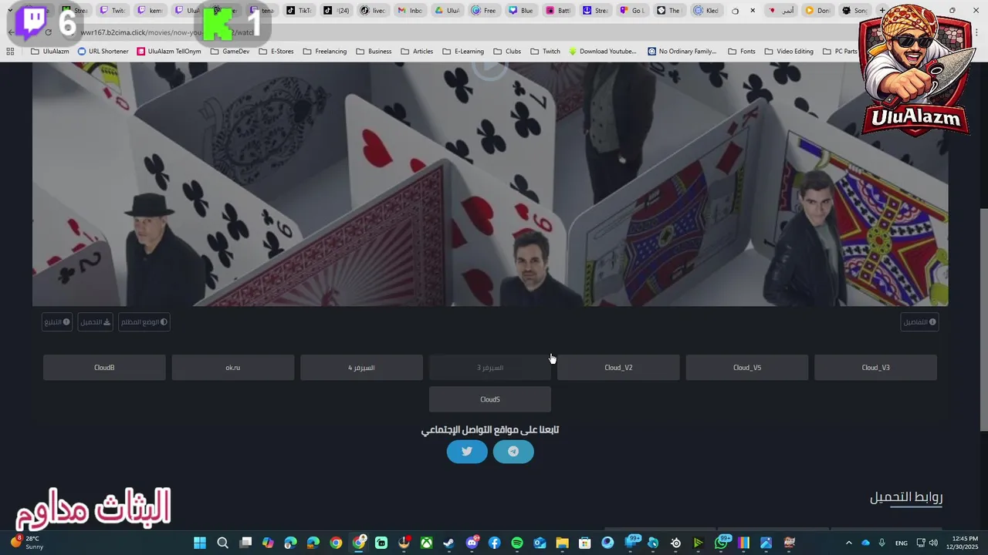Open Steam from the taskbar
The image size is (988, 555).
pyautogui.click(x=449, y=543)
